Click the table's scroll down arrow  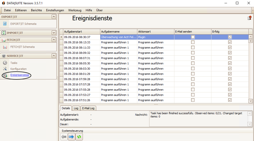250,101
